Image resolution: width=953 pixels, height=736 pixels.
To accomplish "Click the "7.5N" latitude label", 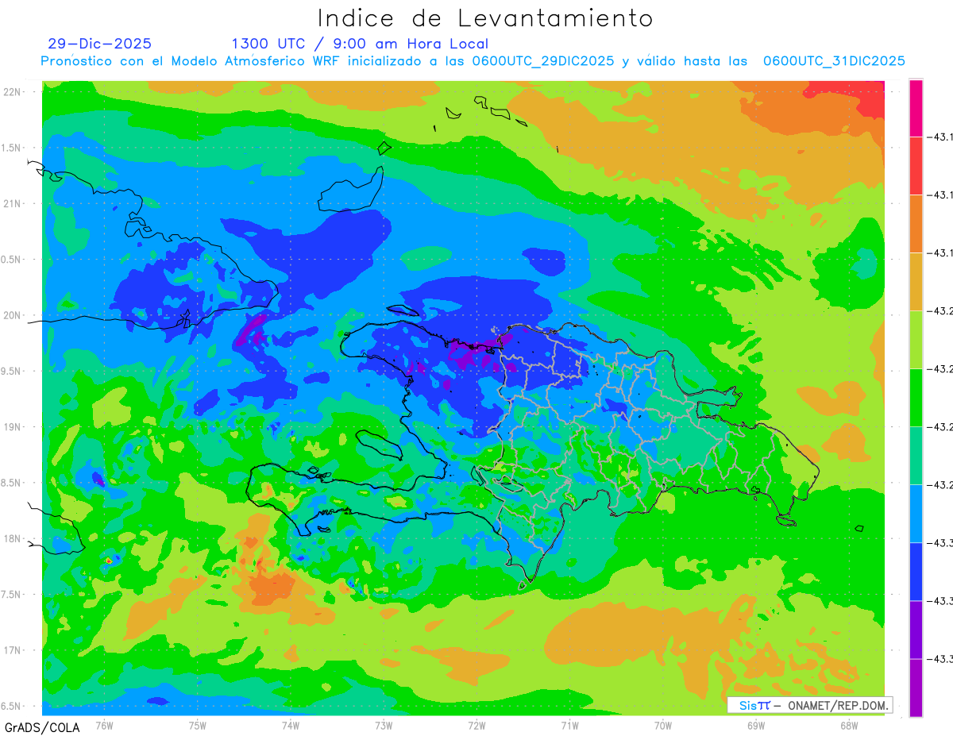I will (12, 595).
